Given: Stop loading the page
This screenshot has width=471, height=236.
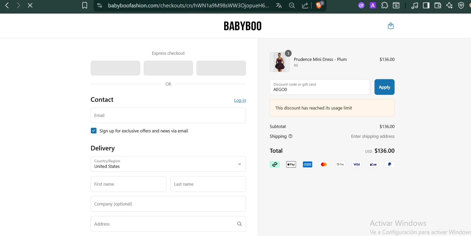Looking at the screenshot, I should [x=30, y=5].
